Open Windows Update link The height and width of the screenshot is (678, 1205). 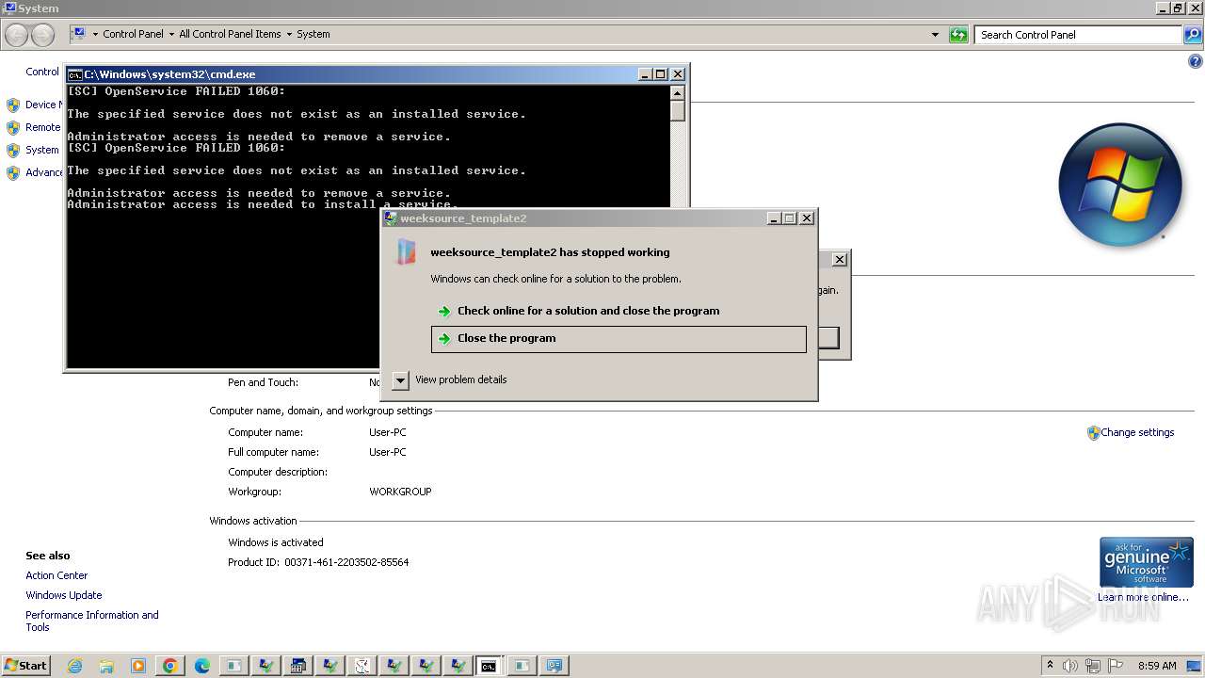64,595
